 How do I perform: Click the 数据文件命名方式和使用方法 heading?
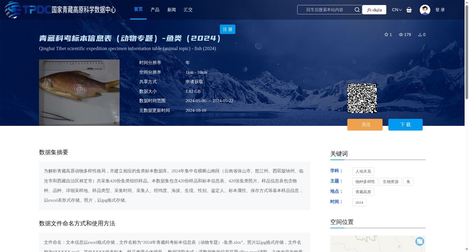(x=77, y=224)
